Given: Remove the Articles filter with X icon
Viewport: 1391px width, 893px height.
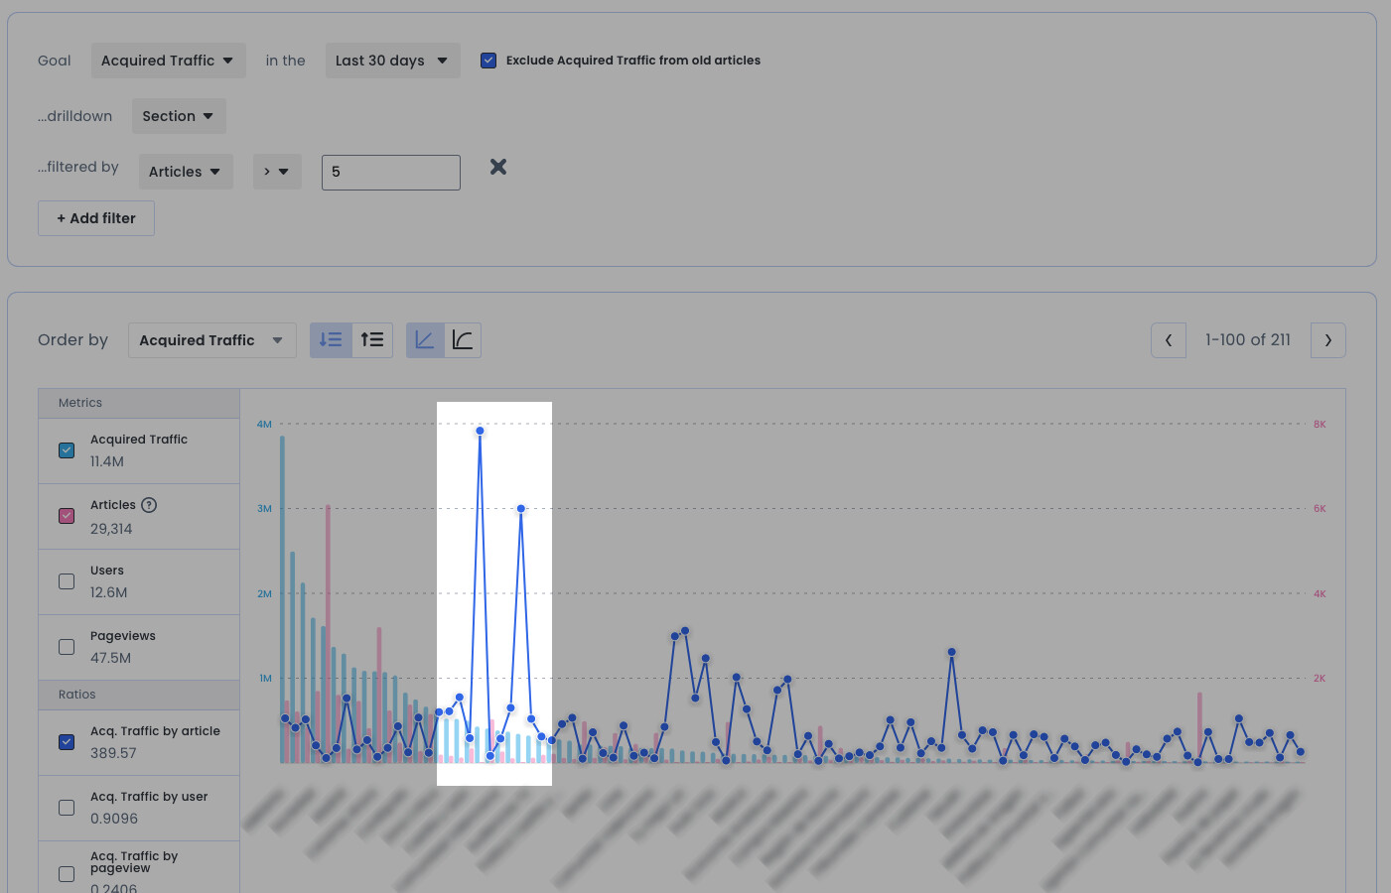Looking at the screenshot, I should click(x=498, y=167).
